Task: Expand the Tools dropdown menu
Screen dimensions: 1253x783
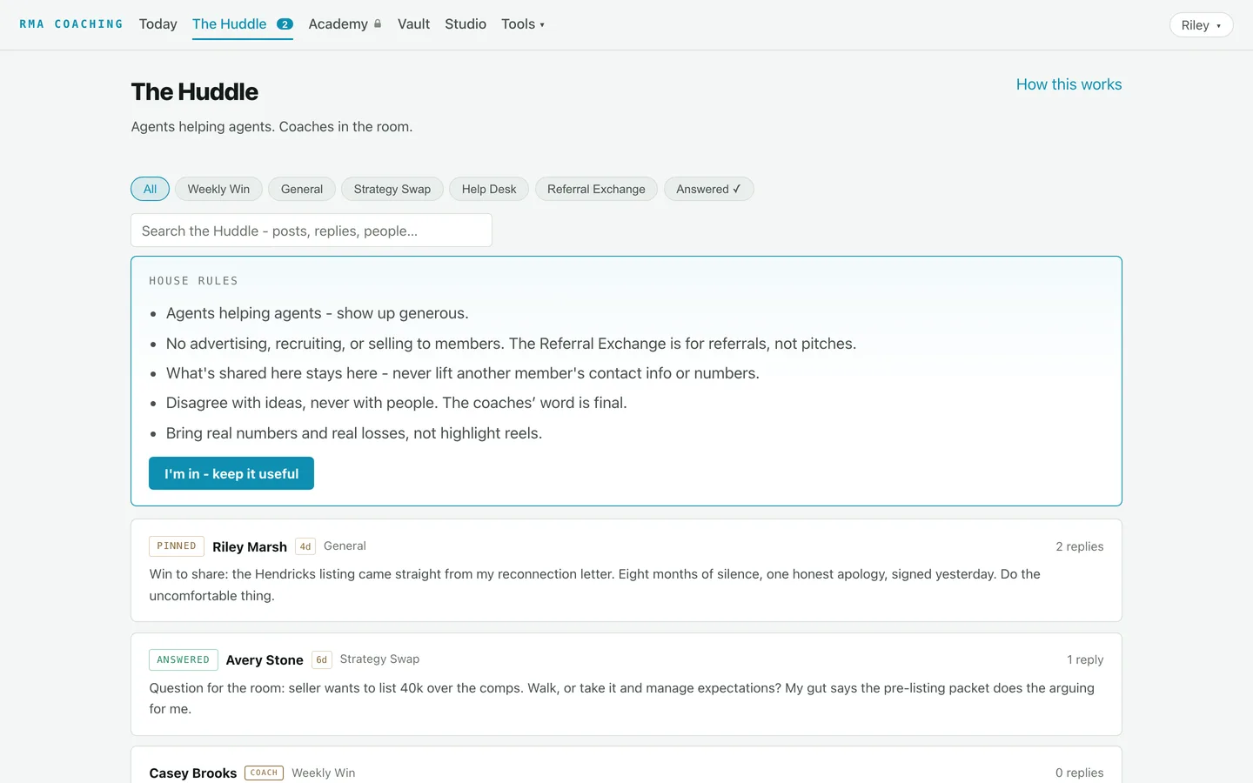Action: click(x=523, y=24)
